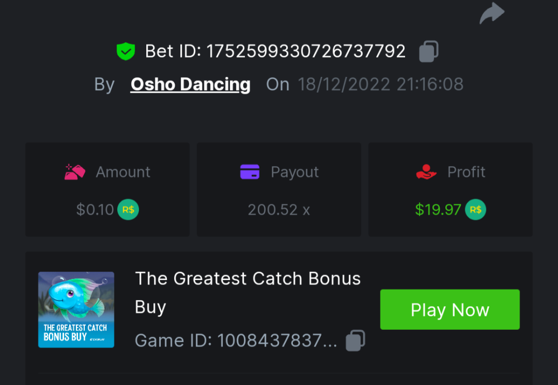Open the Osho Dancing player profile
The width and height of the screenshot is (558, 385).
tap(190, 84)
